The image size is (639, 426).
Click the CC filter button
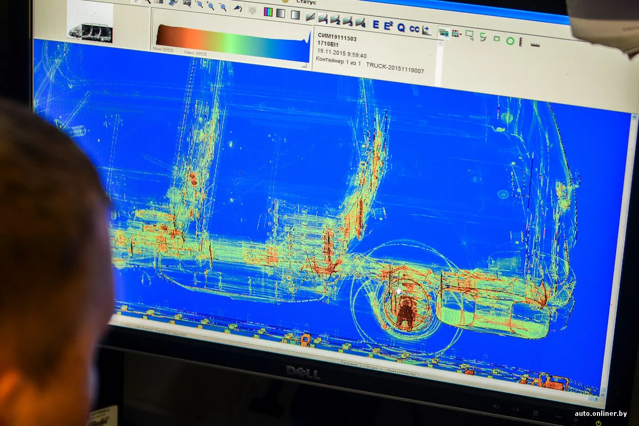tap(414, 29)
